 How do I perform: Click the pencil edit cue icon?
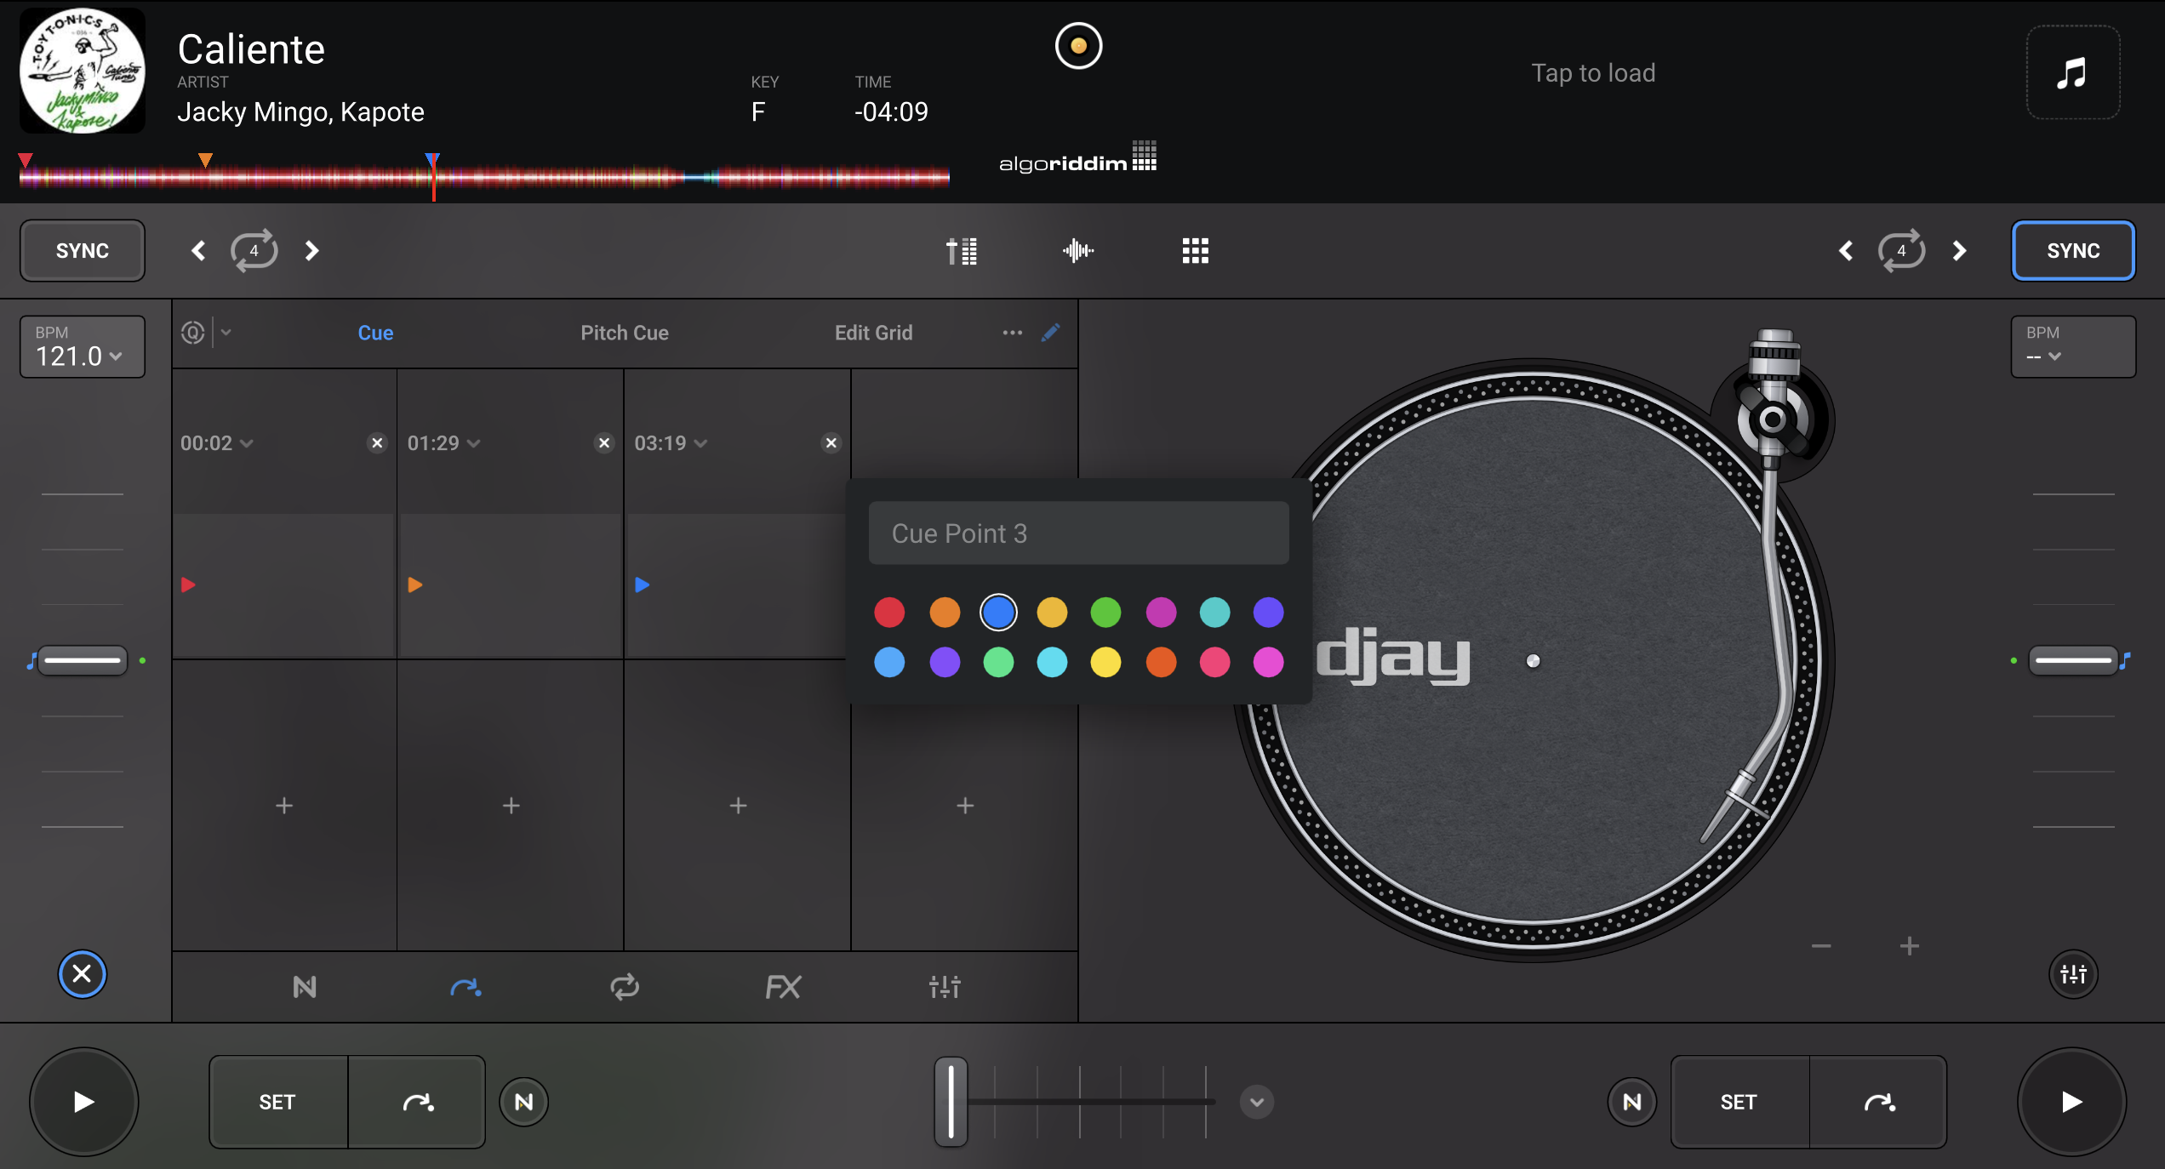click(x=1050, y=332)
